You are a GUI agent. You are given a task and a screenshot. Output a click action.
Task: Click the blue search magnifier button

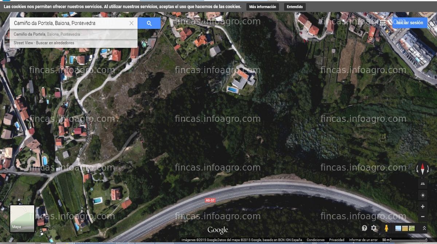149,23
